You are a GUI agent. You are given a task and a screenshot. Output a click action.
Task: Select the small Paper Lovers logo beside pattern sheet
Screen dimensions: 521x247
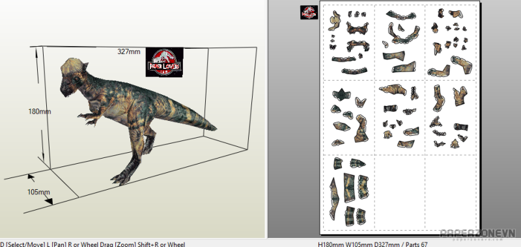coord(309,12)
